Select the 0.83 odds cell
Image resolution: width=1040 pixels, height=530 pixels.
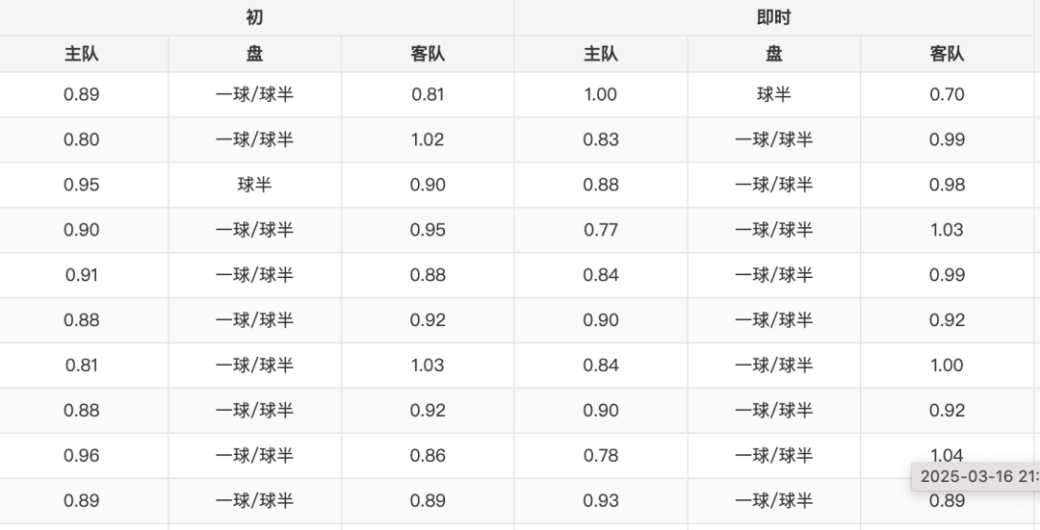click(601, 139)
